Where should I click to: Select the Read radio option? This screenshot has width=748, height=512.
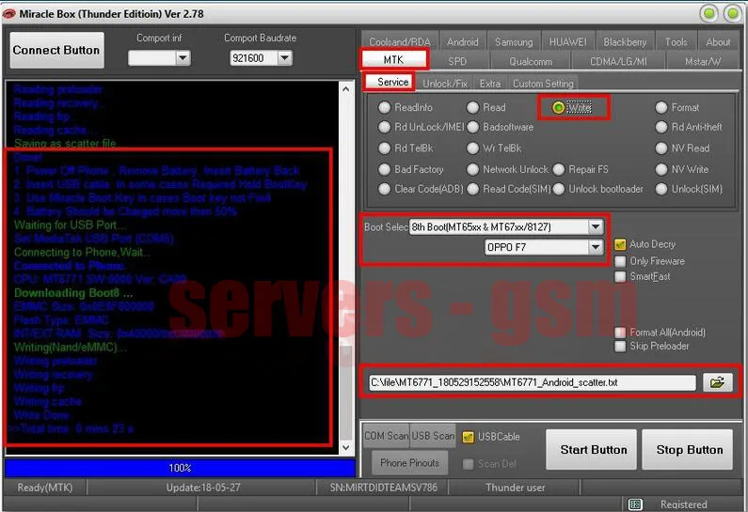(x=472, y=108)
